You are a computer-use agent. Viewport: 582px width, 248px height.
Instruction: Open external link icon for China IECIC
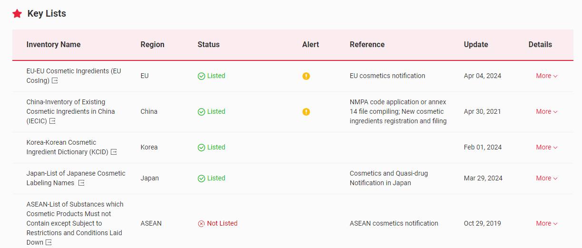coord(52,121)
